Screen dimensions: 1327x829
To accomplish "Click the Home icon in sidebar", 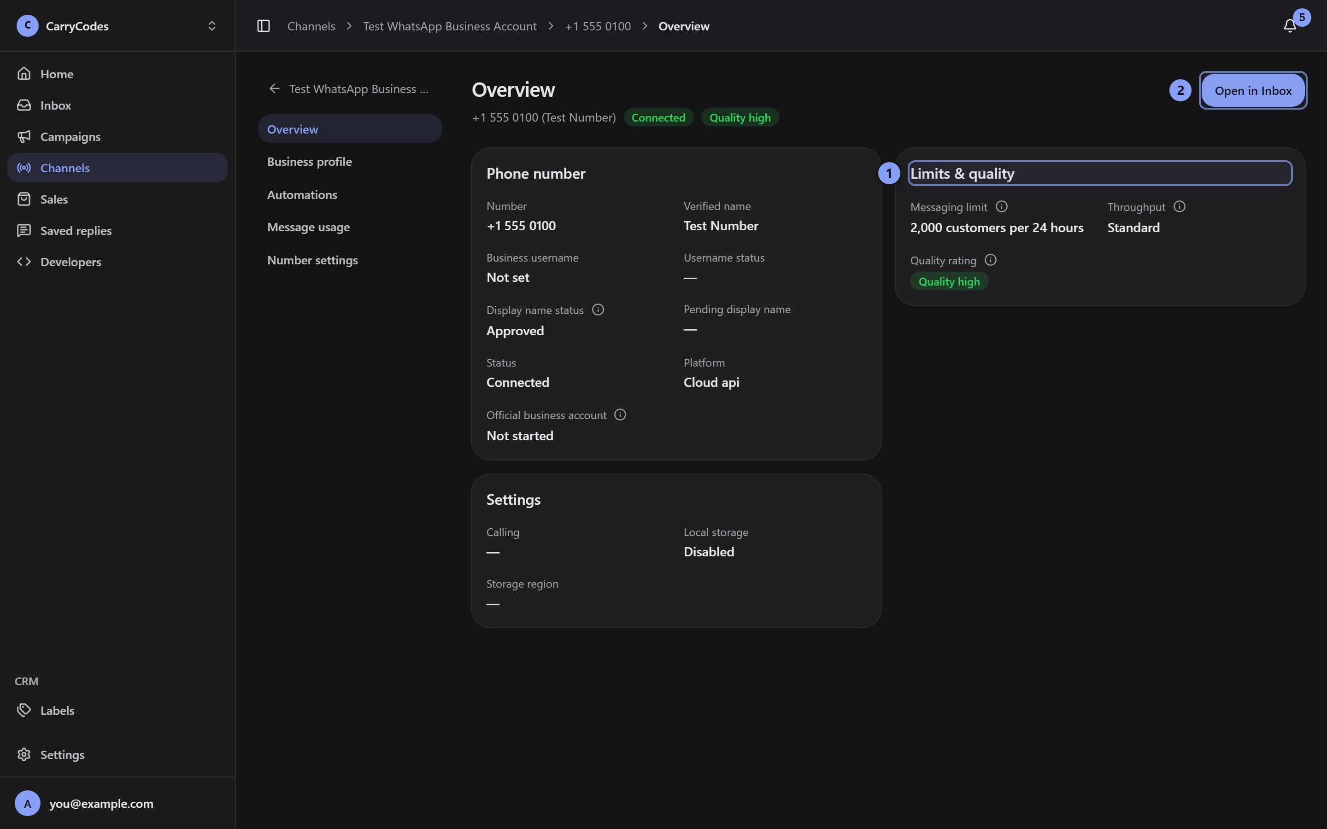I will click(23, 74).
